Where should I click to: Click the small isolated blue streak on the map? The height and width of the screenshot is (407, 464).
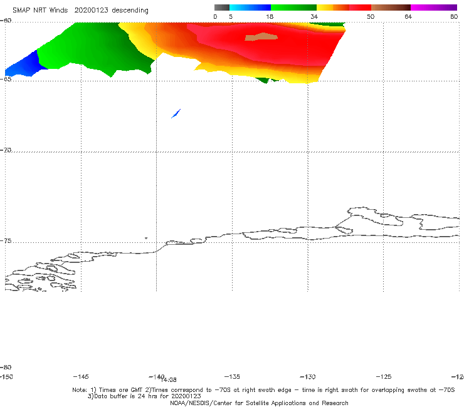(176, 113)
